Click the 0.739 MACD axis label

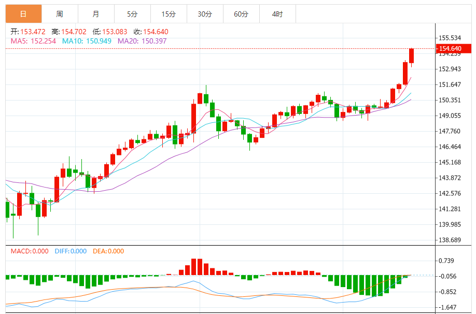tap(446, 261)
